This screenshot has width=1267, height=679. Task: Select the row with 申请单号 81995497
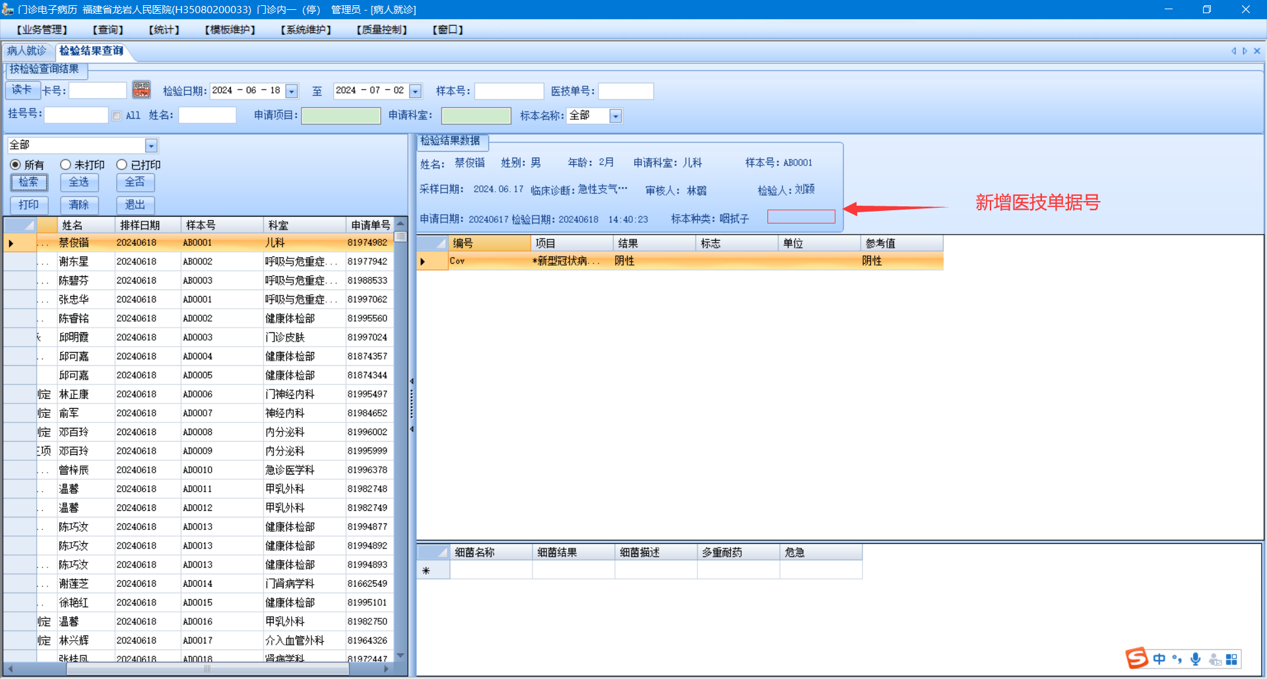coord(199,395)
